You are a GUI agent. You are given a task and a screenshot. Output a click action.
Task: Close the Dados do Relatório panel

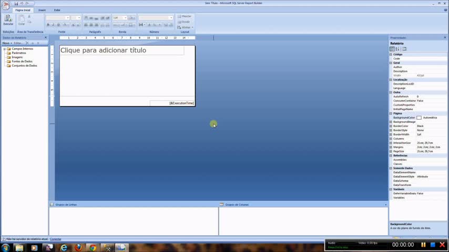(45, 37)
